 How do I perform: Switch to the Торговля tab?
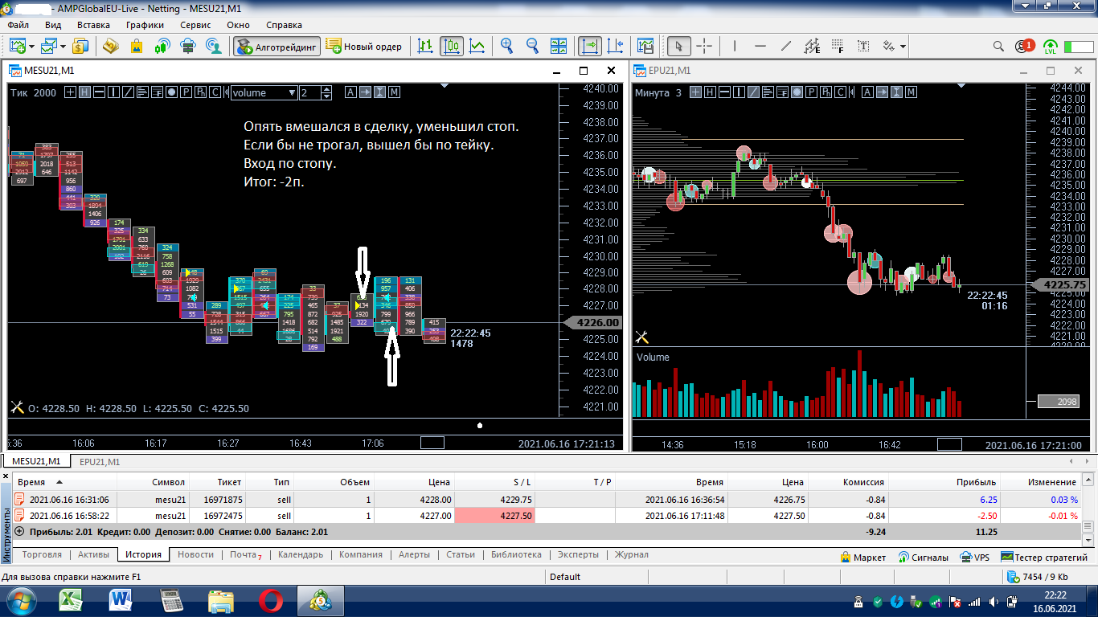42,555
